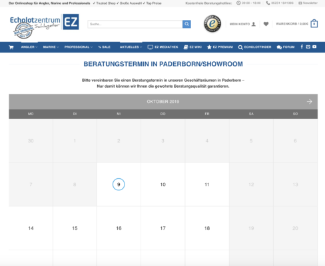Focus the Suche search field
Image resolution: width=325 pixels, height=266 pixels.
pos(135,24)
